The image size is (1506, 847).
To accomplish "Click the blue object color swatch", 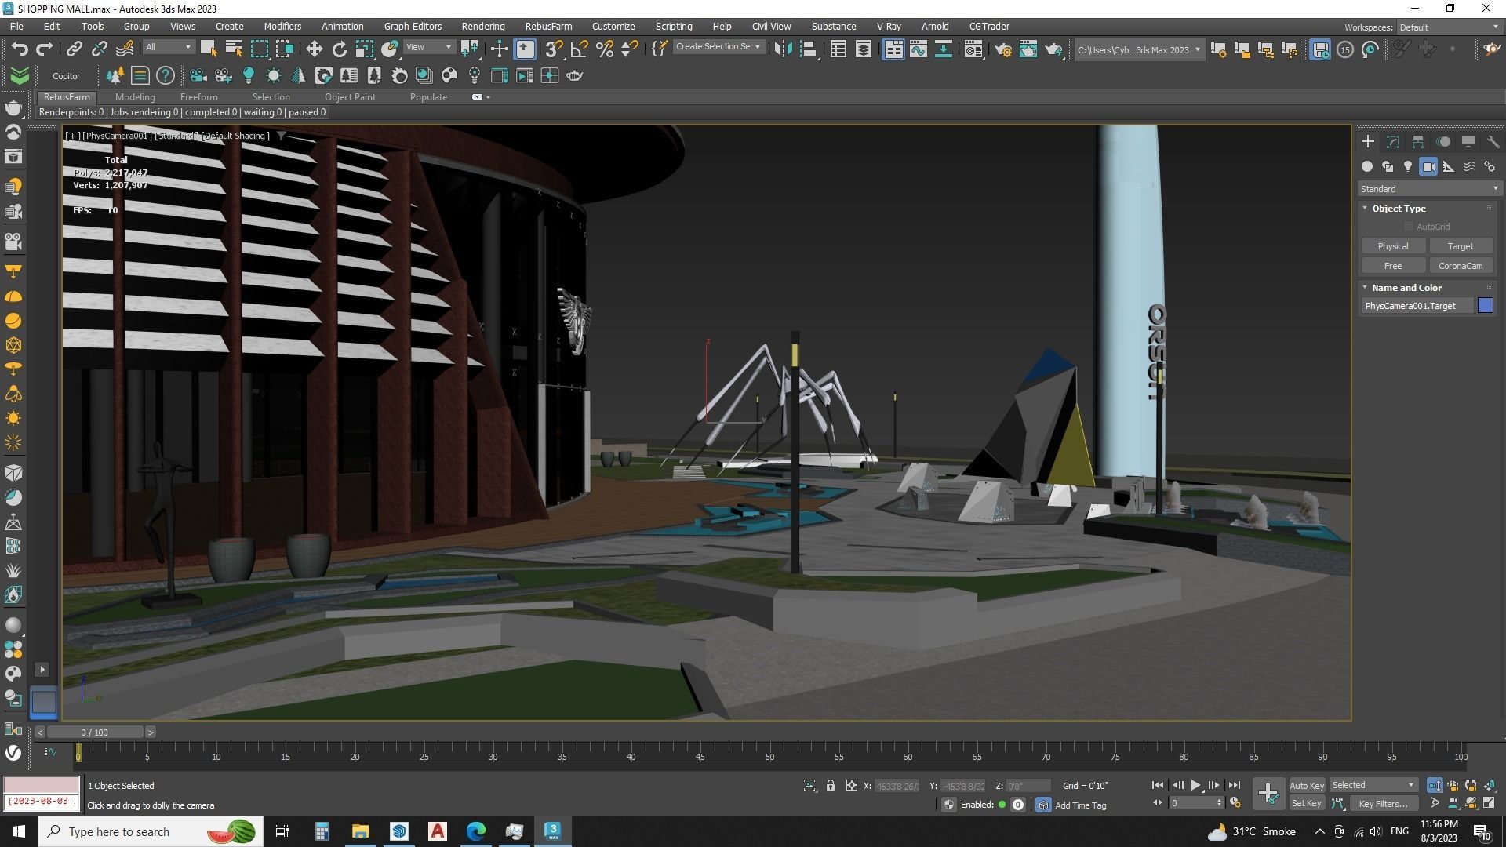I will coord(1485,306).
